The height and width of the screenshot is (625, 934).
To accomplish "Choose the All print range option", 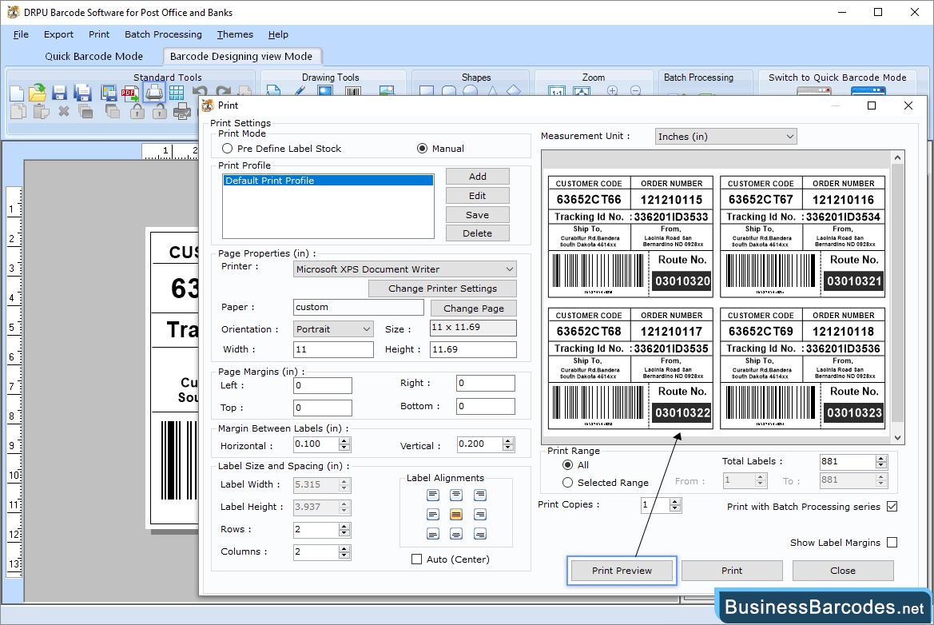I will [x=567, y=464].
